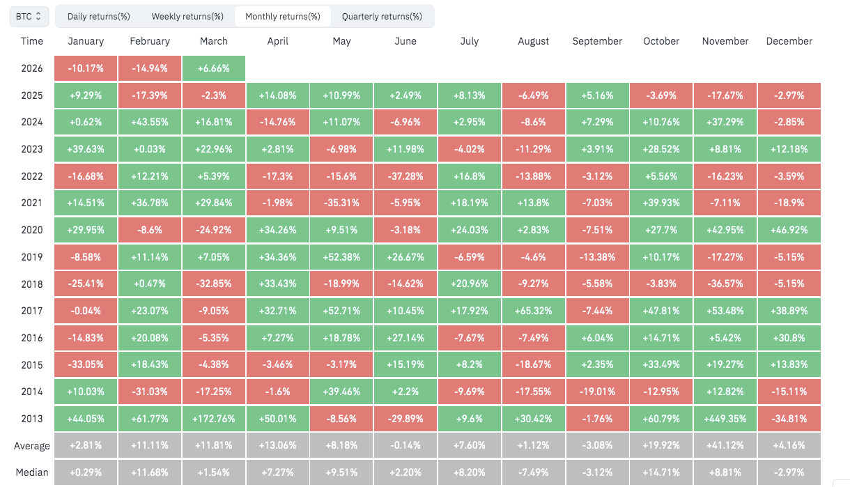The width and height of the screenshot is (850, 487).
Task: Click the 2013 row label
Action: (32, 419)
